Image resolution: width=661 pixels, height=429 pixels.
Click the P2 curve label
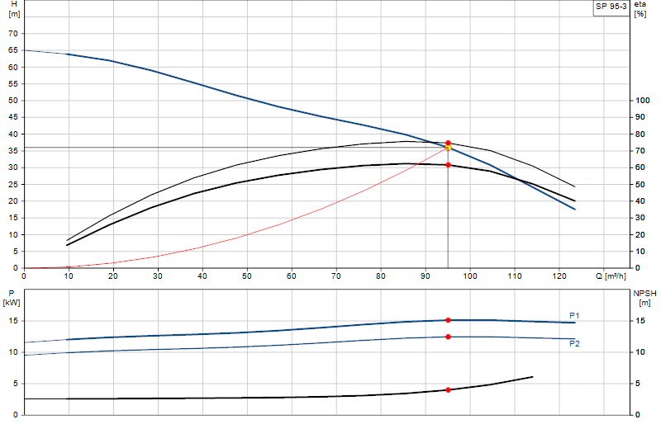[574, 344]
